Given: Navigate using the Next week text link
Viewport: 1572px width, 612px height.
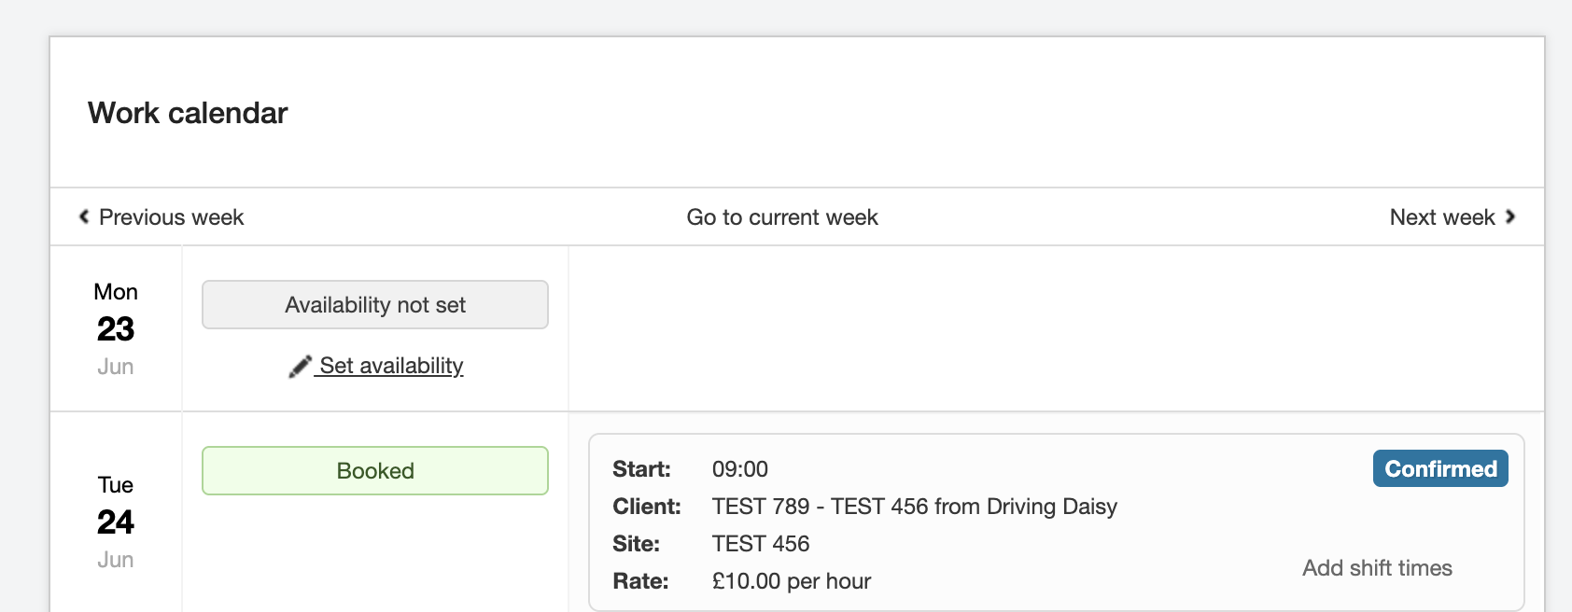Looking at the screenshot, I should click(x=1441, y=217).
